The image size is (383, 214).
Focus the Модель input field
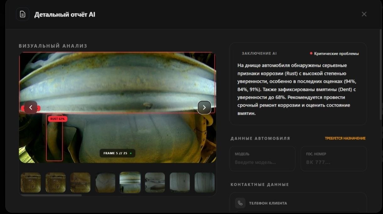(x=262, y=162)
